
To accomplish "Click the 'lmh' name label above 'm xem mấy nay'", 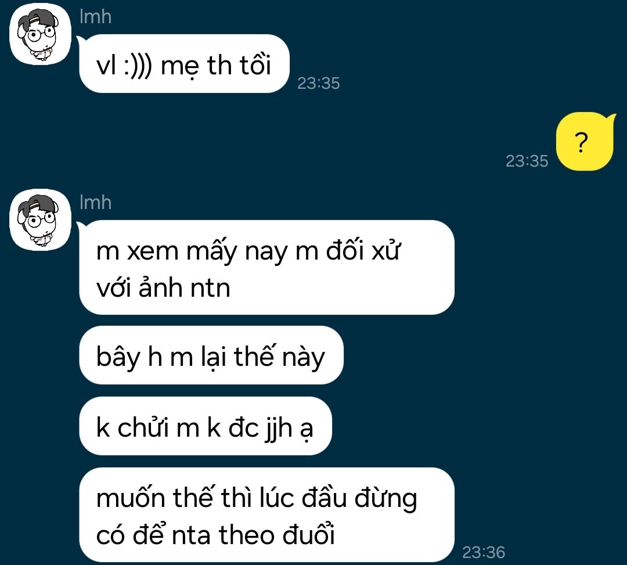I will (x=95, y=203).
